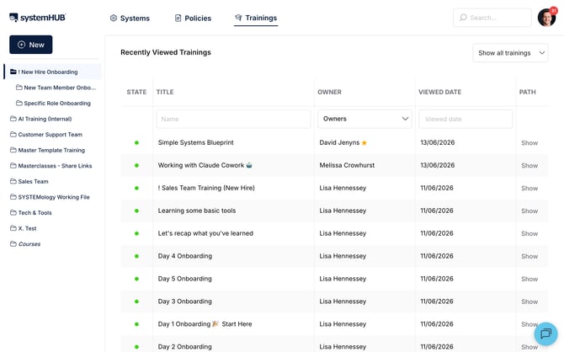Screen dimensions: 564x352
Task: Click folder icon beside Customer Support Team
Action: [x=13, y=134]
